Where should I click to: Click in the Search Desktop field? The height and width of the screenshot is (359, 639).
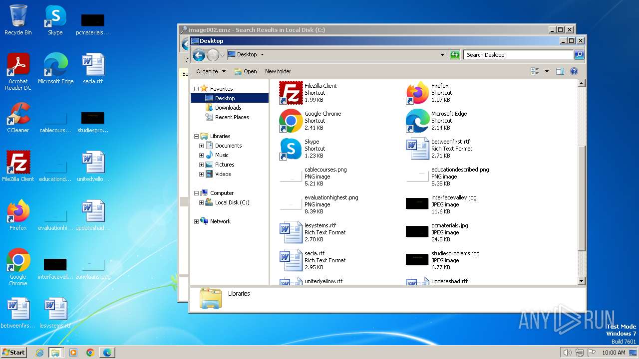pyautogui.click(x=518, y=55)
